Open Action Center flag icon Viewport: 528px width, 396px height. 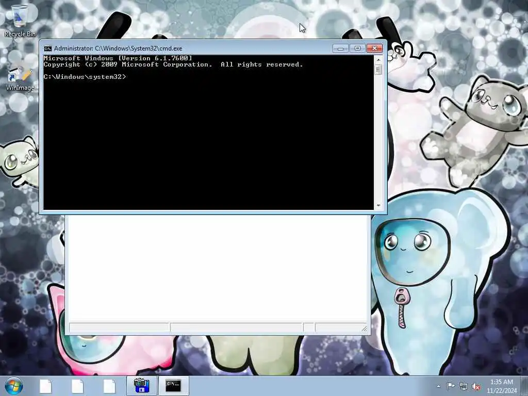tap(451, 386)
